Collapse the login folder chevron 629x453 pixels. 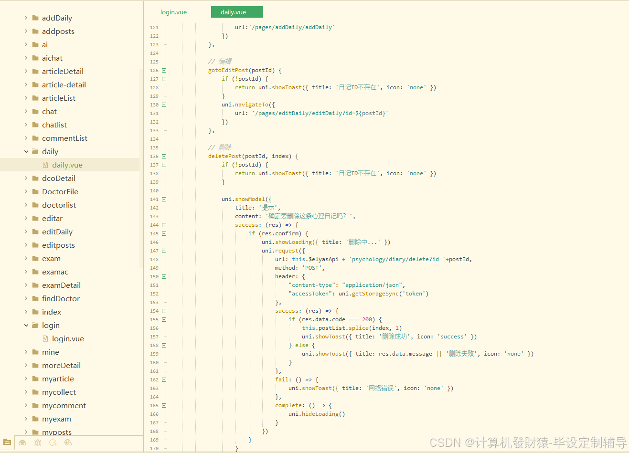(x=26, y=325)
